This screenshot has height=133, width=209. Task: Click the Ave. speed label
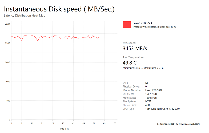click(x=129, y=43)
